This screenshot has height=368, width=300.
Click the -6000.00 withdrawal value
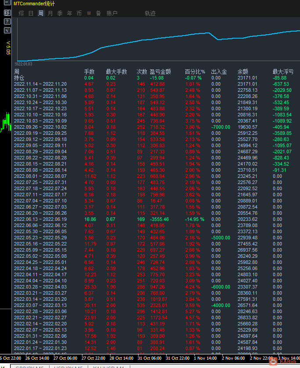(x=221, y=287)
